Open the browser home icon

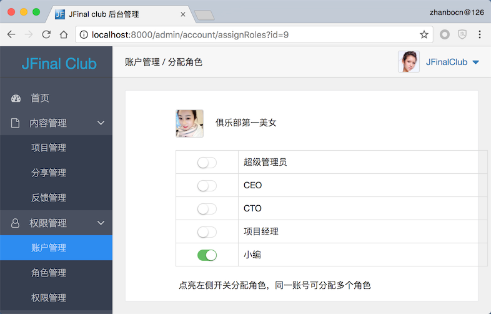pos(64,34)
